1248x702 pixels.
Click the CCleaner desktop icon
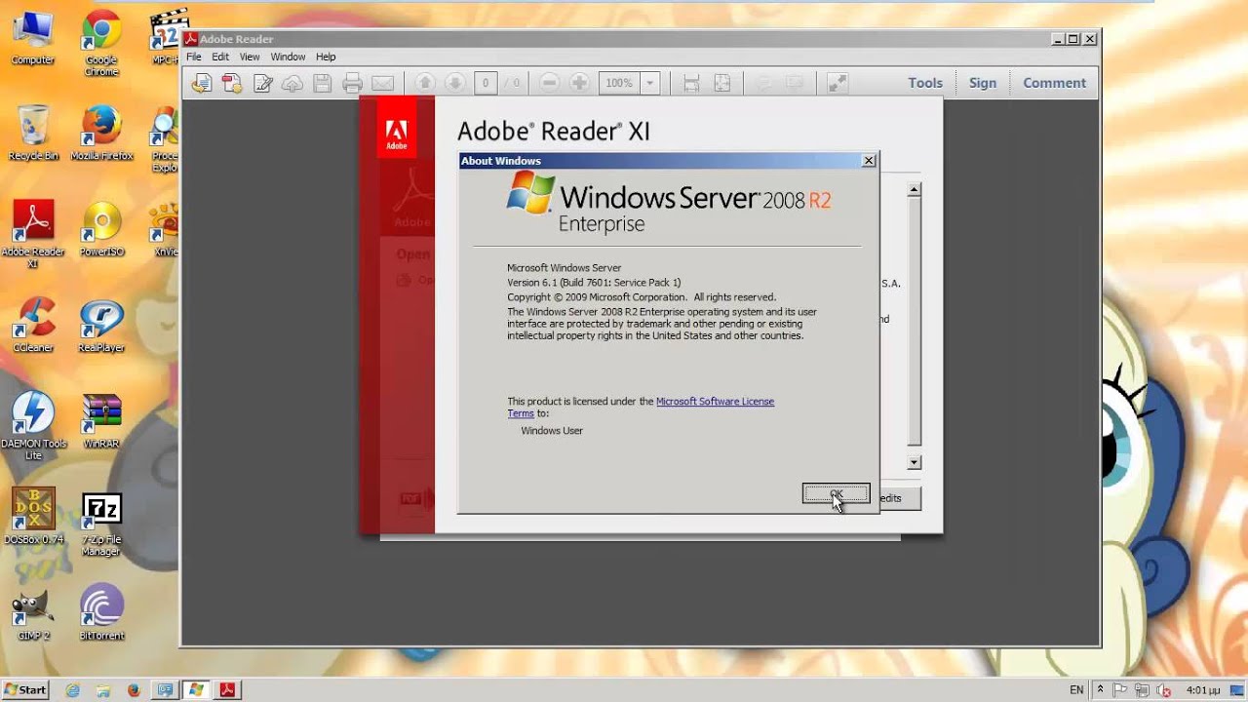[x=33, y=325]
